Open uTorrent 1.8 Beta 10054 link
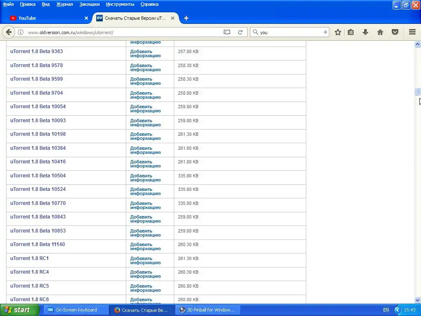The image size is (421, 316). (38, 107)
